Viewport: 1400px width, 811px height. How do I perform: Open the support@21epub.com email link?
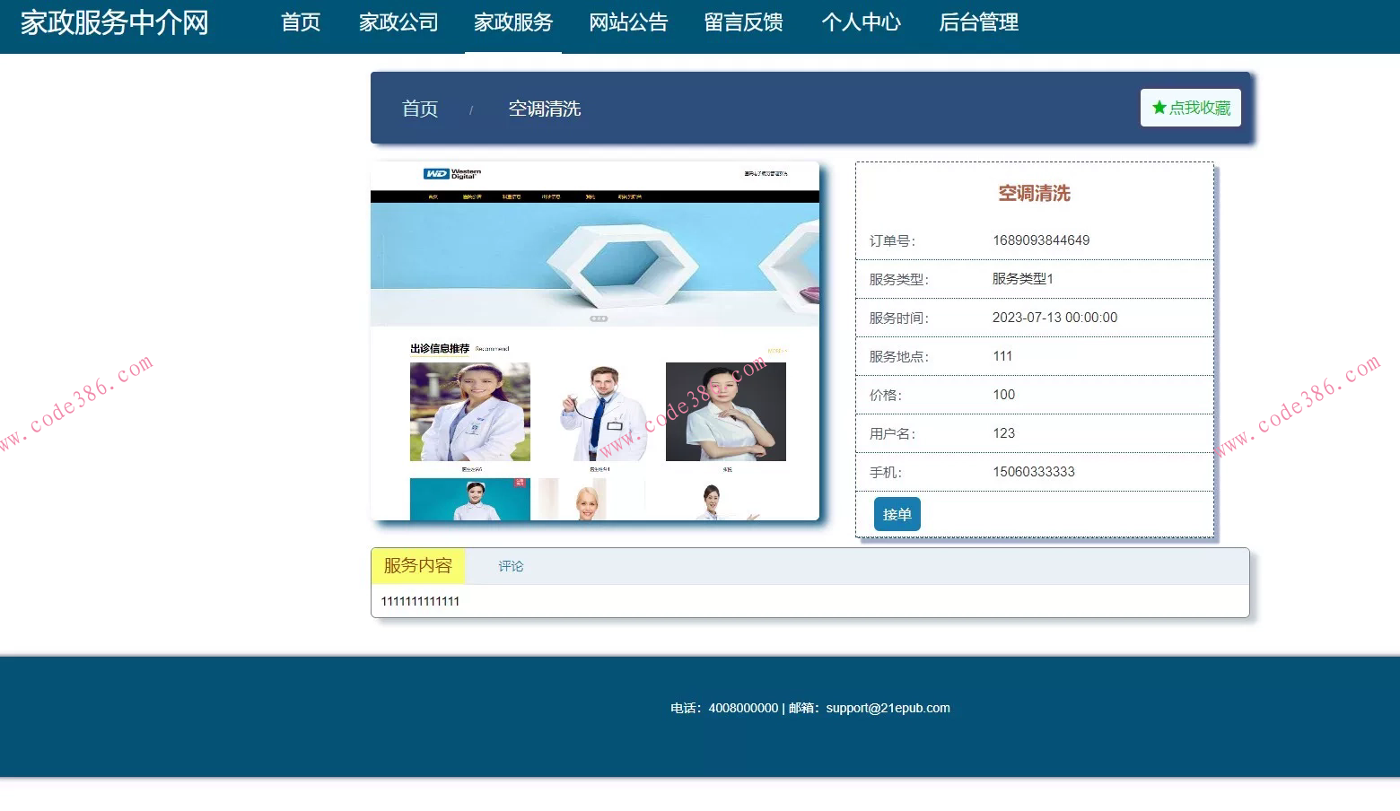click(888, 708)
